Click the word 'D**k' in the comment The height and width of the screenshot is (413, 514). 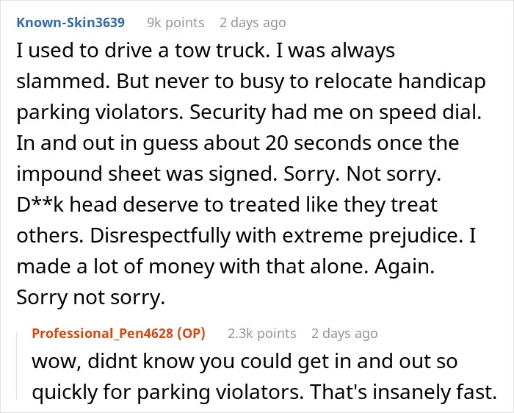click(40, 205)
